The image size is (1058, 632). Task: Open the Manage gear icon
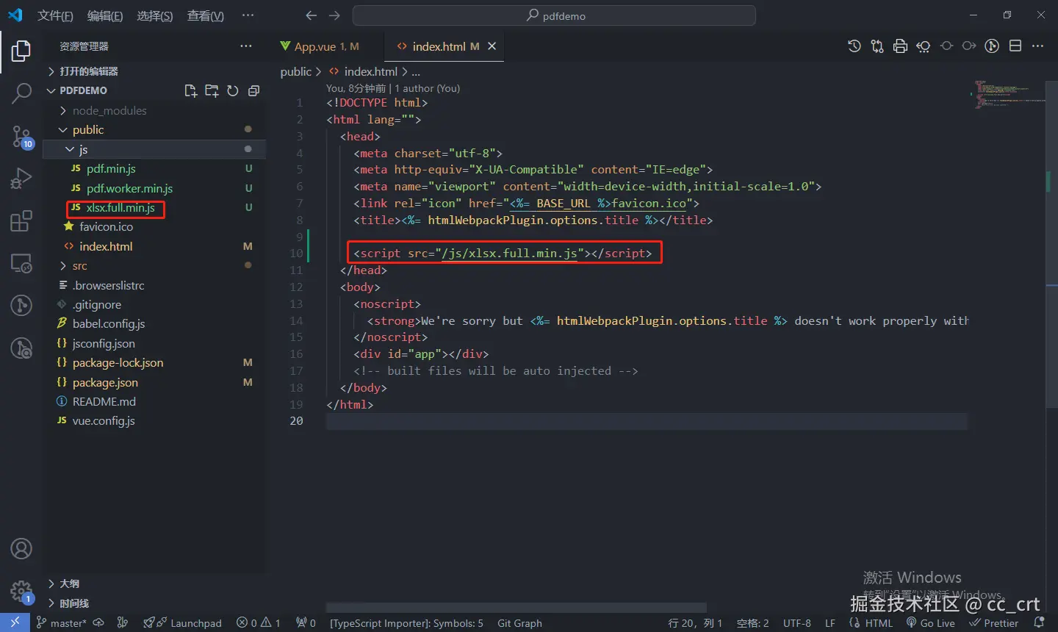pos(21,591)
